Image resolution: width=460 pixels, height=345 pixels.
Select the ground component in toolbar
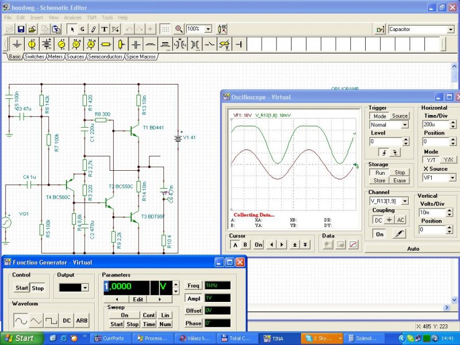(17, 44)
